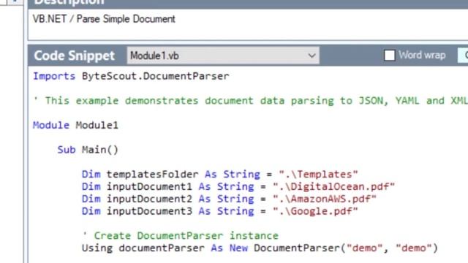This screenshot has height=263, width=468.
Task: Click the 'Imports ByteScout.DocumentParser' code line
Action: 131,76
